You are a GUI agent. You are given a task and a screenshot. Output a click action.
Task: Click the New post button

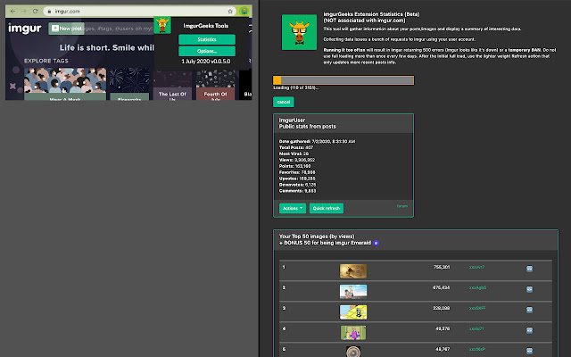coord(66,29)
